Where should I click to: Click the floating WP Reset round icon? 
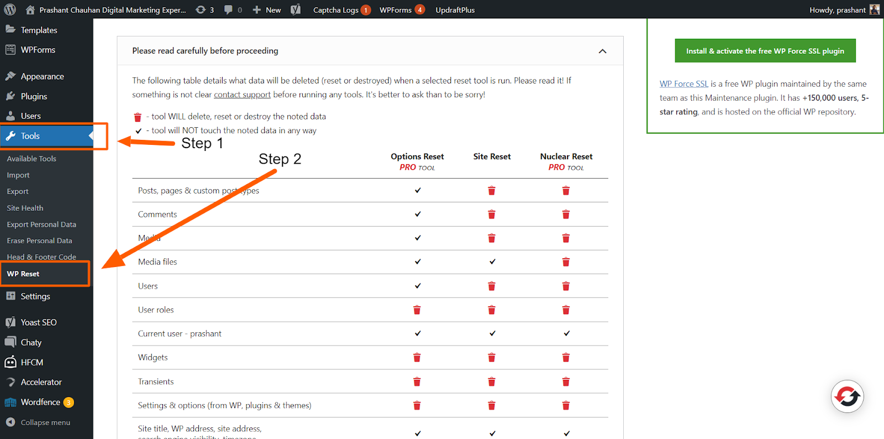click(x=847, y=396)
